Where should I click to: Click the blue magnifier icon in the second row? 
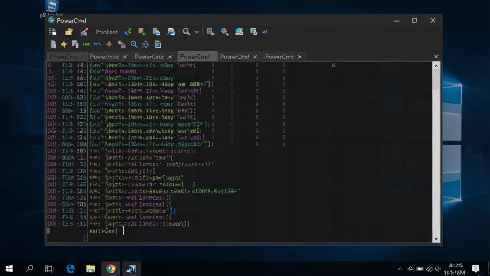(134, 45)
